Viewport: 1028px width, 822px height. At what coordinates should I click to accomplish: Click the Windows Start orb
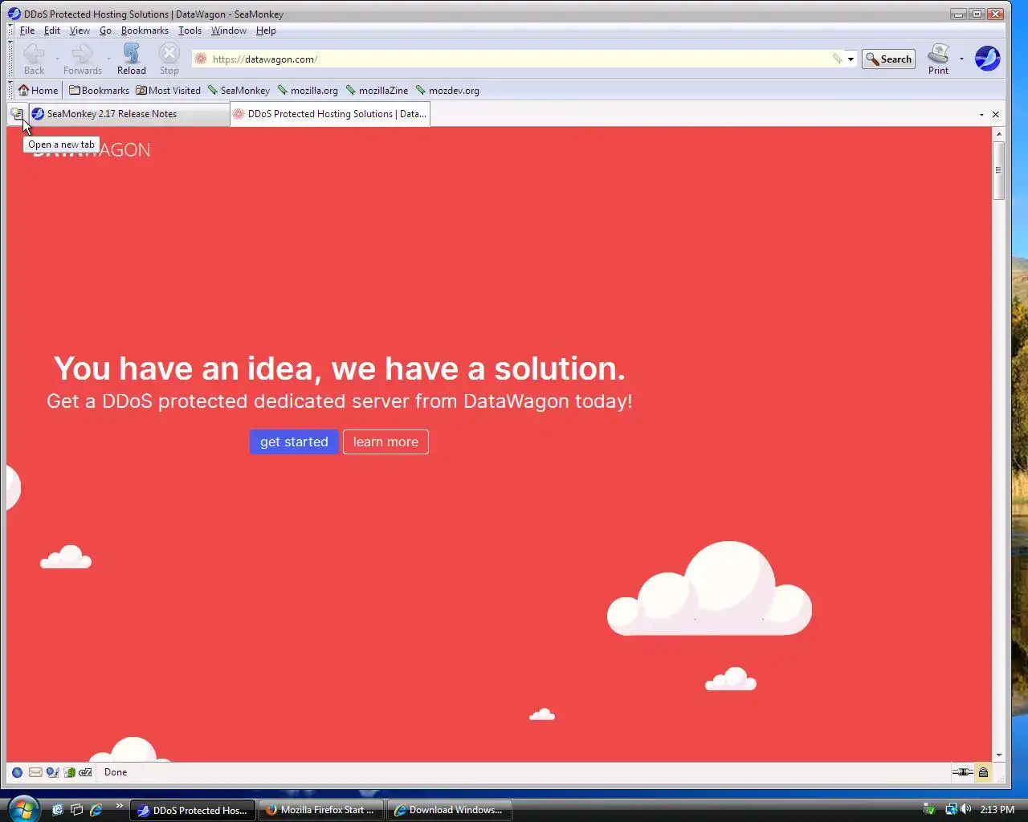pyautogui.click(x=22, y=807)
